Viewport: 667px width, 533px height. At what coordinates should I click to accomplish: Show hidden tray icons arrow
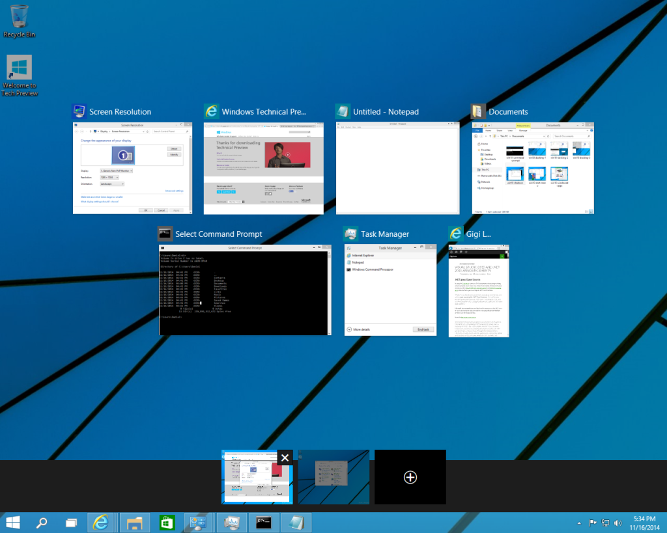[x=579, y=523]
